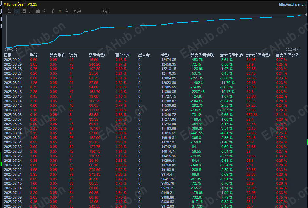This screenshot has width=308, height=208.
Task: Click the 最大浮盈金额 column header
Action: pos(258,55)
